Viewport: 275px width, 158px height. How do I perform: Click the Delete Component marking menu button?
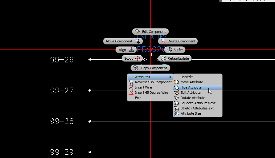(x=178, y=41)
